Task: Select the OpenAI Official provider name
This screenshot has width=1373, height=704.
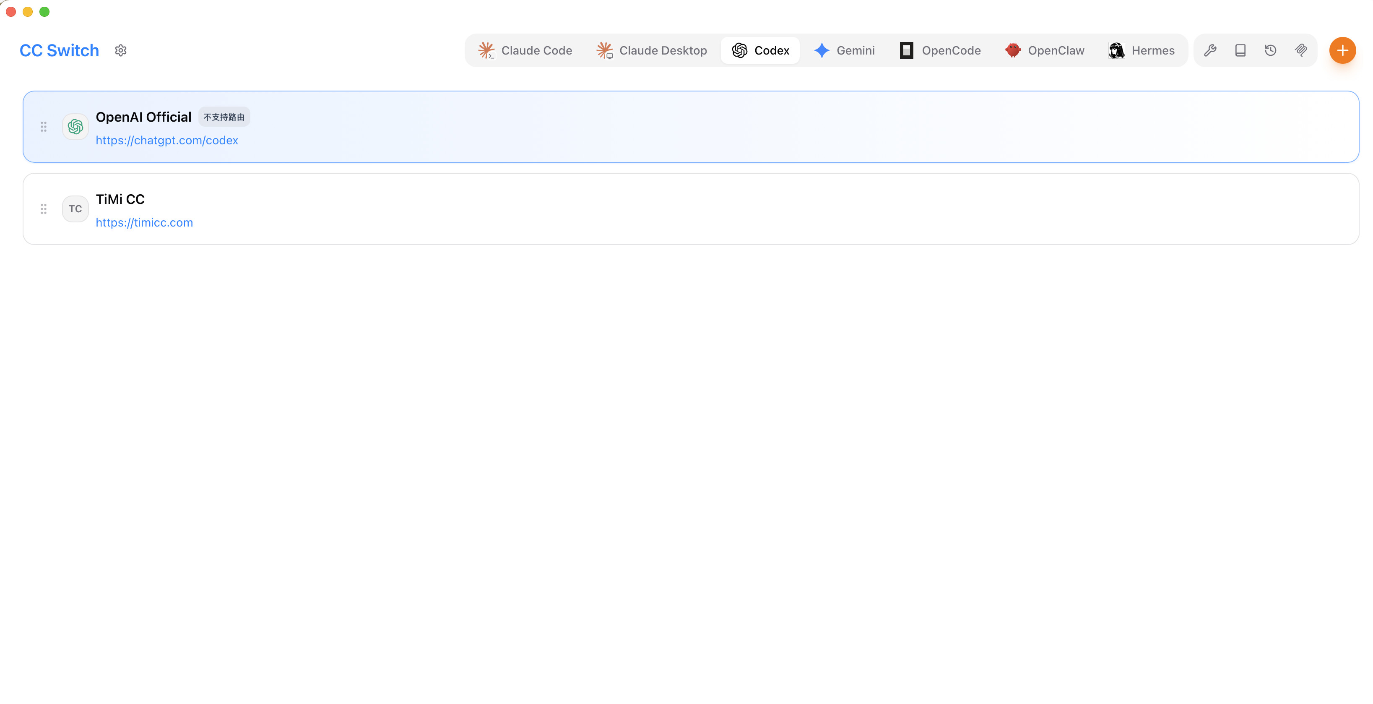Action: coord(143,117)
